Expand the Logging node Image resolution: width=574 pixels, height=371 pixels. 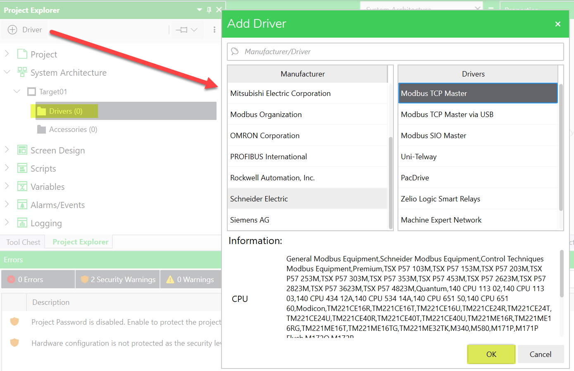(x=7, y=223)
